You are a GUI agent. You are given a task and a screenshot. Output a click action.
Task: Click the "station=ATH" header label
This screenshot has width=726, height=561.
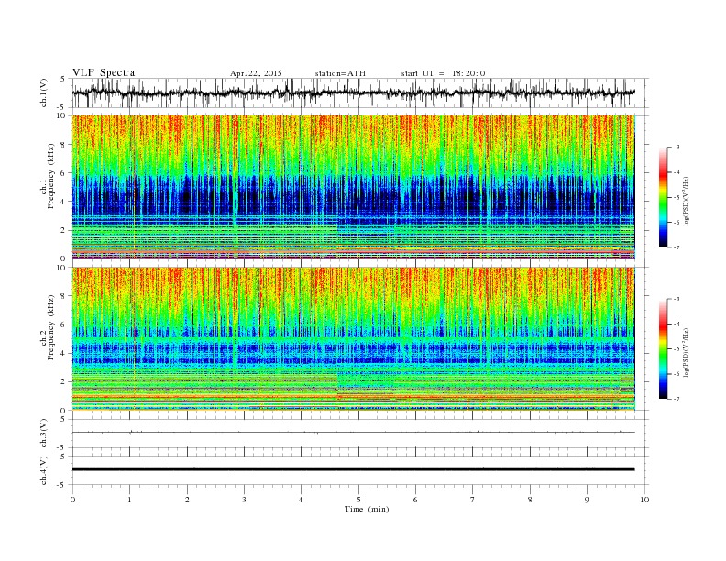tap(340, 73)
